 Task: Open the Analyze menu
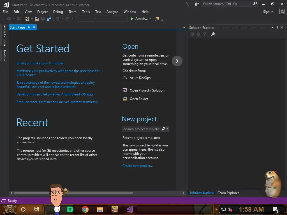pyautogui.click(x=112, y=12)
